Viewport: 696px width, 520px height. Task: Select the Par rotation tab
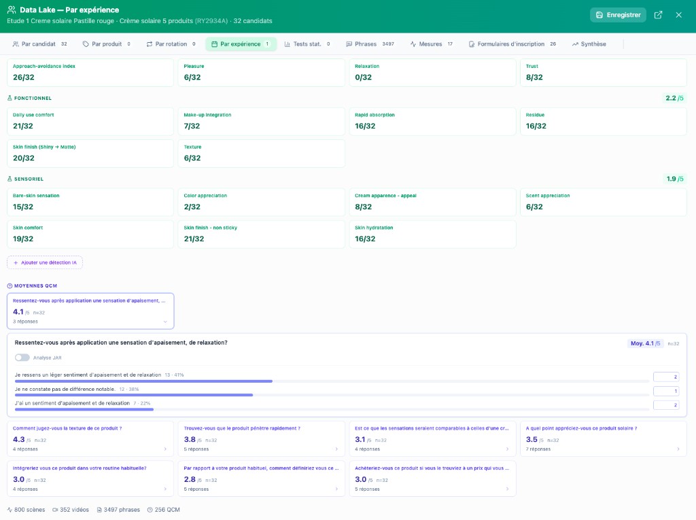171,44
